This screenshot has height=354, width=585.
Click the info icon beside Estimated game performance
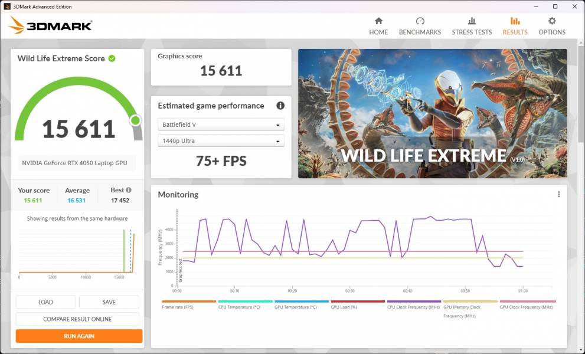tap(280, 106)
